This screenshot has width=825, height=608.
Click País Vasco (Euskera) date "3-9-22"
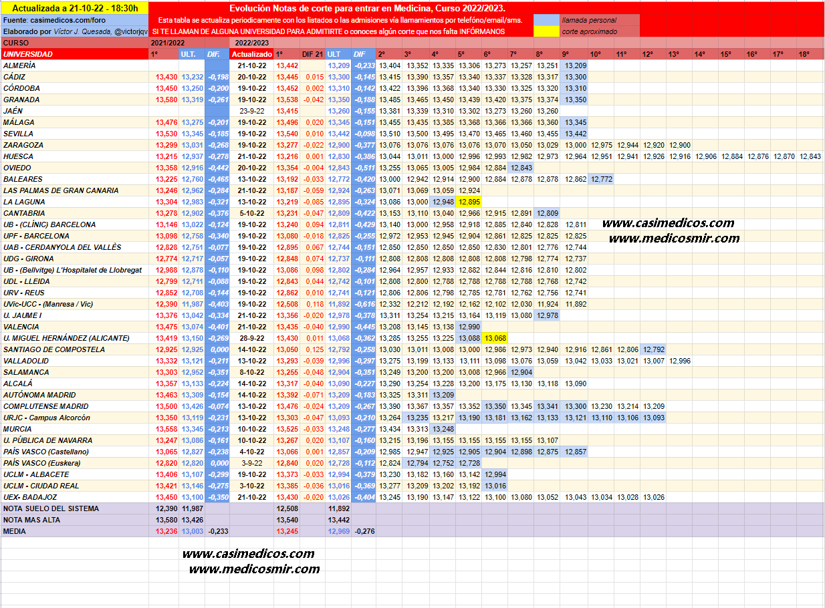tap(251, 463)
